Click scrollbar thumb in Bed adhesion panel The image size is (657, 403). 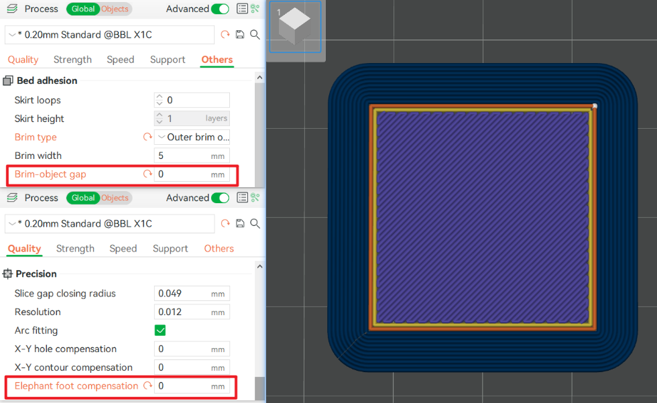tap(260, 134)
